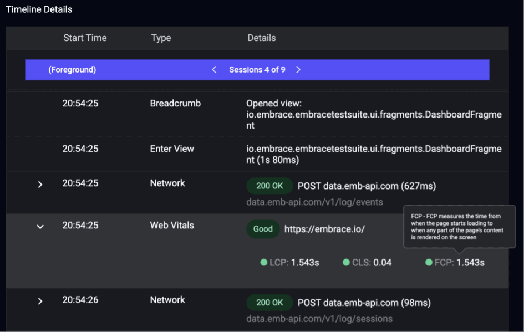The image size is (524, 332).
Task: Click the Good web vitals badge
Action: pos(263,229)
